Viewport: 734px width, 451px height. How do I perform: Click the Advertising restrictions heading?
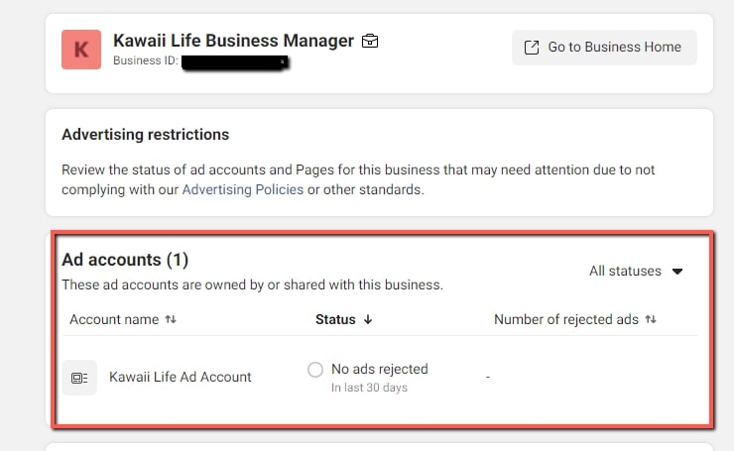(x=145, y=134)
